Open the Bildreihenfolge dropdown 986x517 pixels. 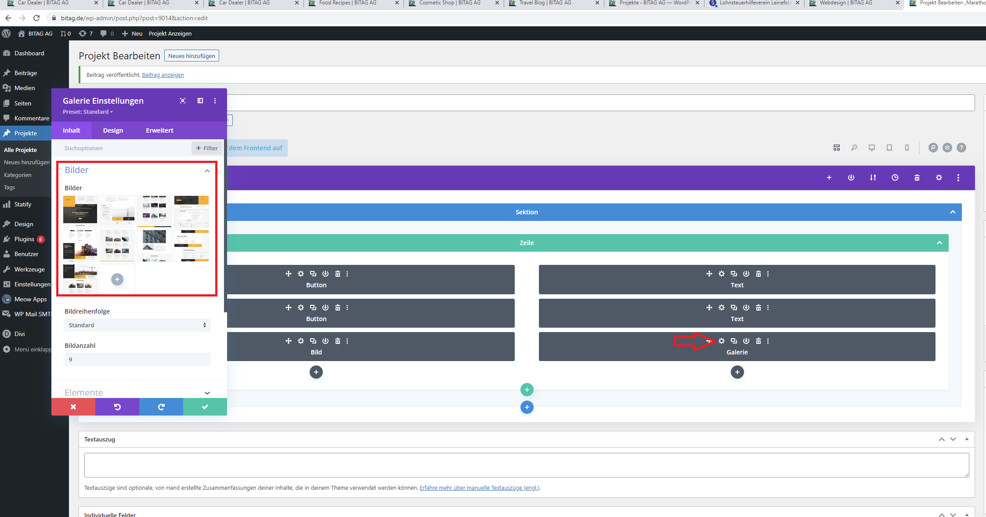[x=137, y=325]
